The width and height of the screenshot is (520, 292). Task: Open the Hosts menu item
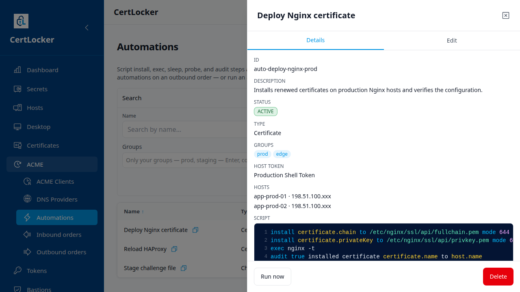click(x=52, y=108)
